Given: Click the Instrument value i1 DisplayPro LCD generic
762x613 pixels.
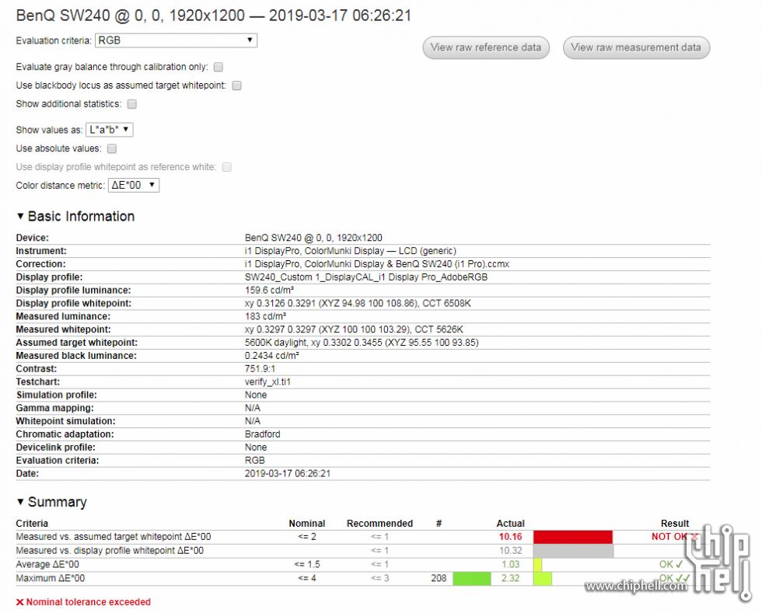Looking at the screenshot, I should pyautogui.click(x=351, y=251).
